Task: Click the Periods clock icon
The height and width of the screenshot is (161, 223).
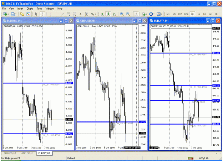Action: [151, 14]
